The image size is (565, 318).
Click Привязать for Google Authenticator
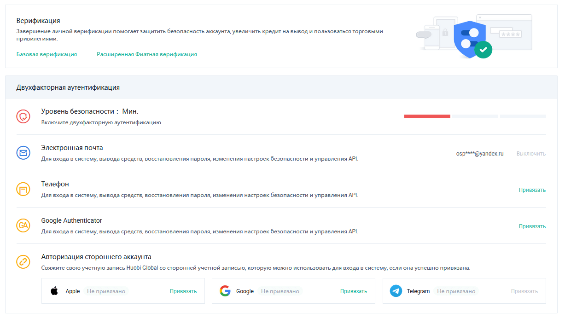pyautogui.click(x=532, y=226)
